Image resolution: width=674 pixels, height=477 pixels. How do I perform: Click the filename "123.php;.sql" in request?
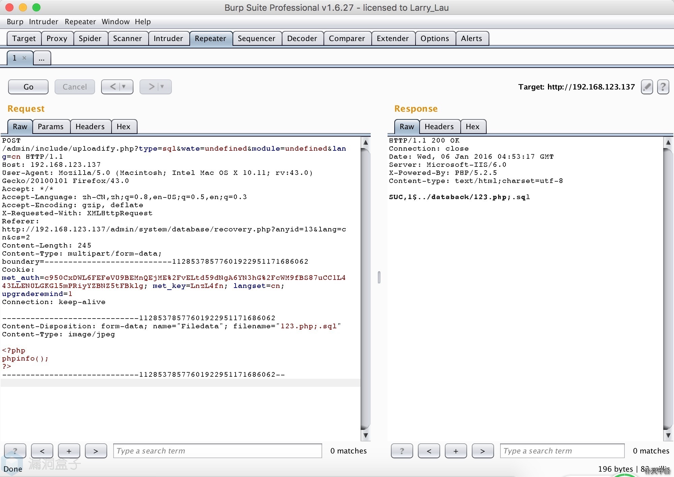(308, 326)
